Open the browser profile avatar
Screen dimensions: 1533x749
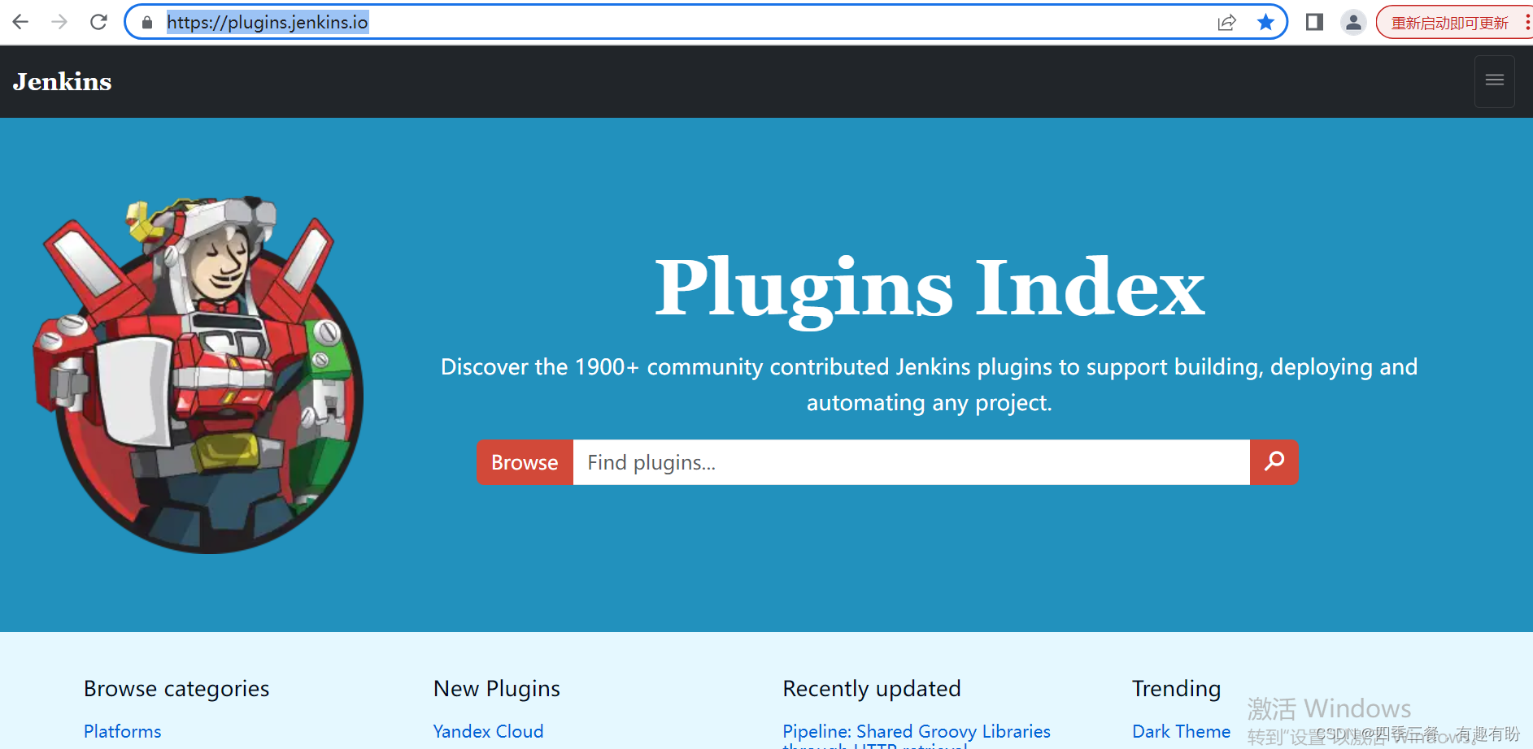(x=1353, y=22)
